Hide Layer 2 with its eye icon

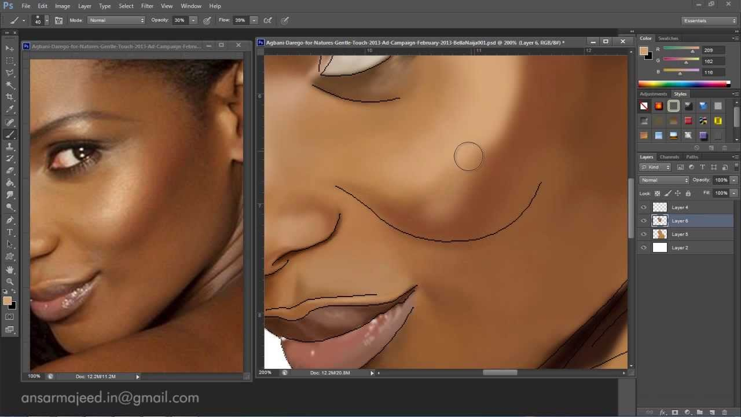(x=644, y=247)
